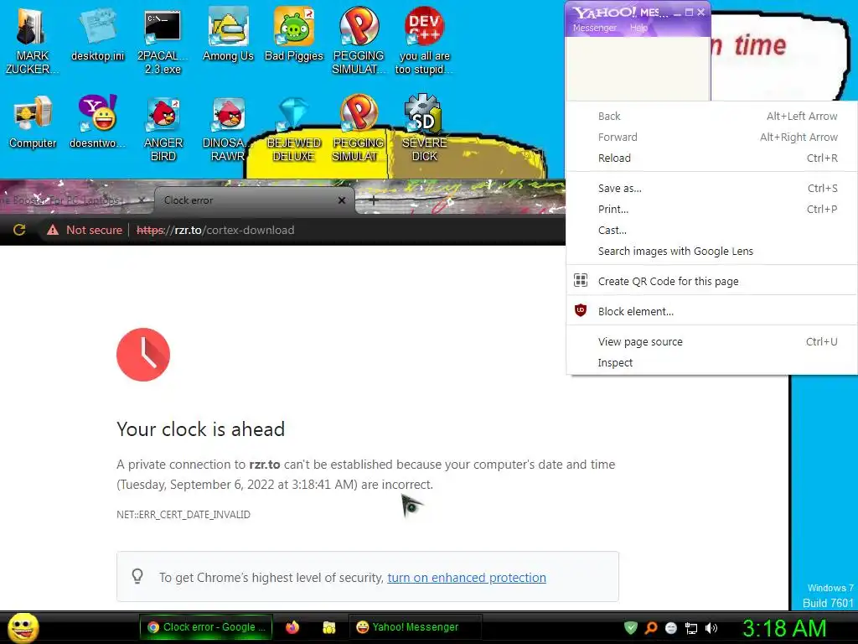The width and height of the screenshot is (858, 644).
Task: Close the Yahoo Messenger window
Action: pyautogui.click(x=701, y=12)
